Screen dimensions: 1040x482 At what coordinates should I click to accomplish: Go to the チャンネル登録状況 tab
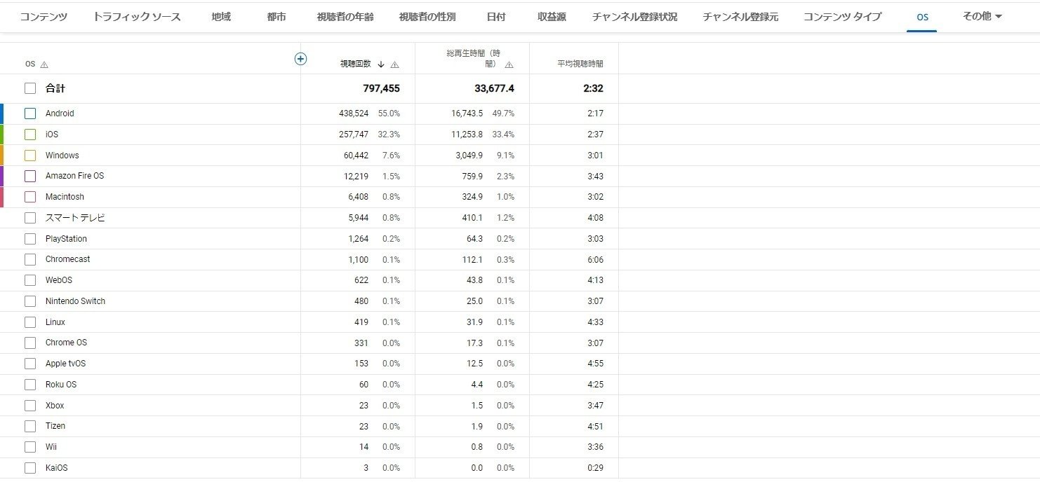634,16
